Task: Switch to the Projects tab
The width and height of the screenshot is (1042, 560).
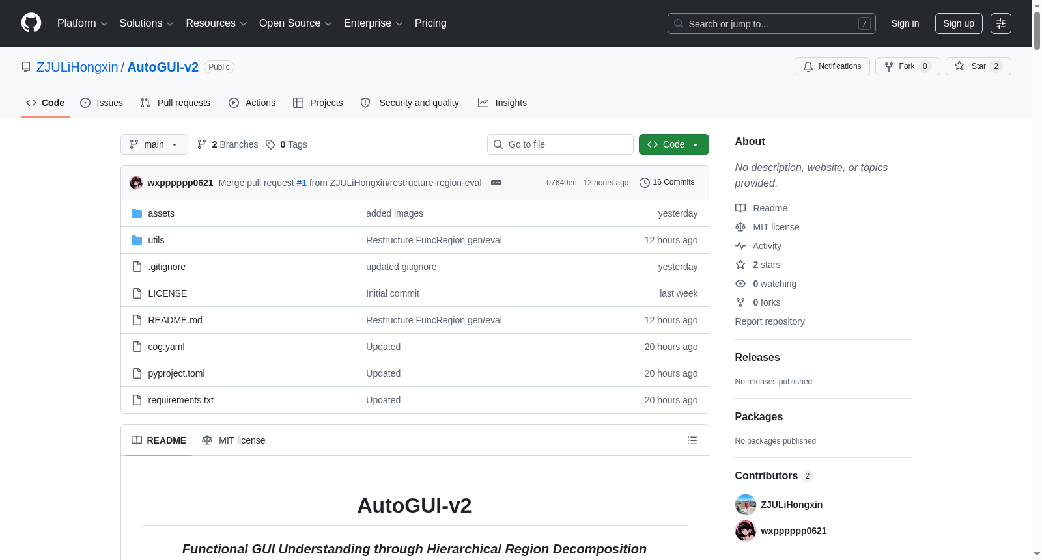Action: (x=318, y=103)
